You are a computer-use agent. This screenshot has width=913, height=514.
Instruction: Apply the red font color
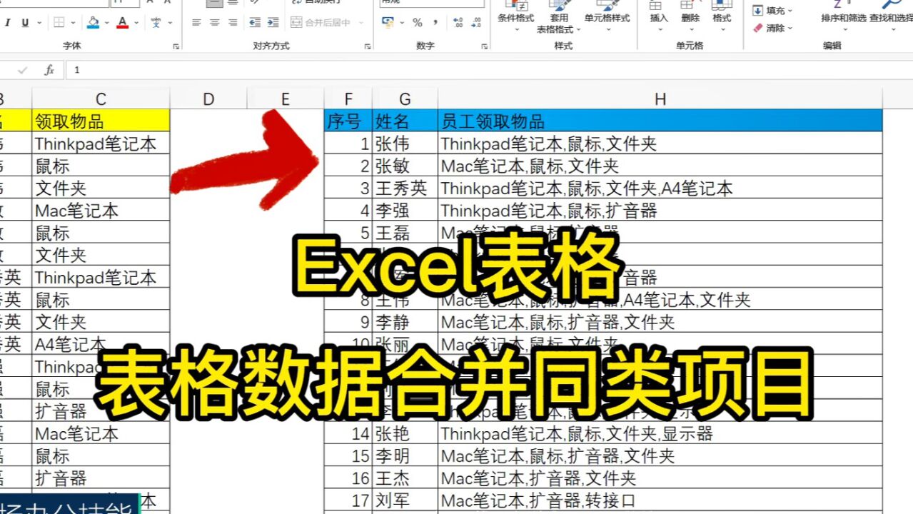click(123, 23)
